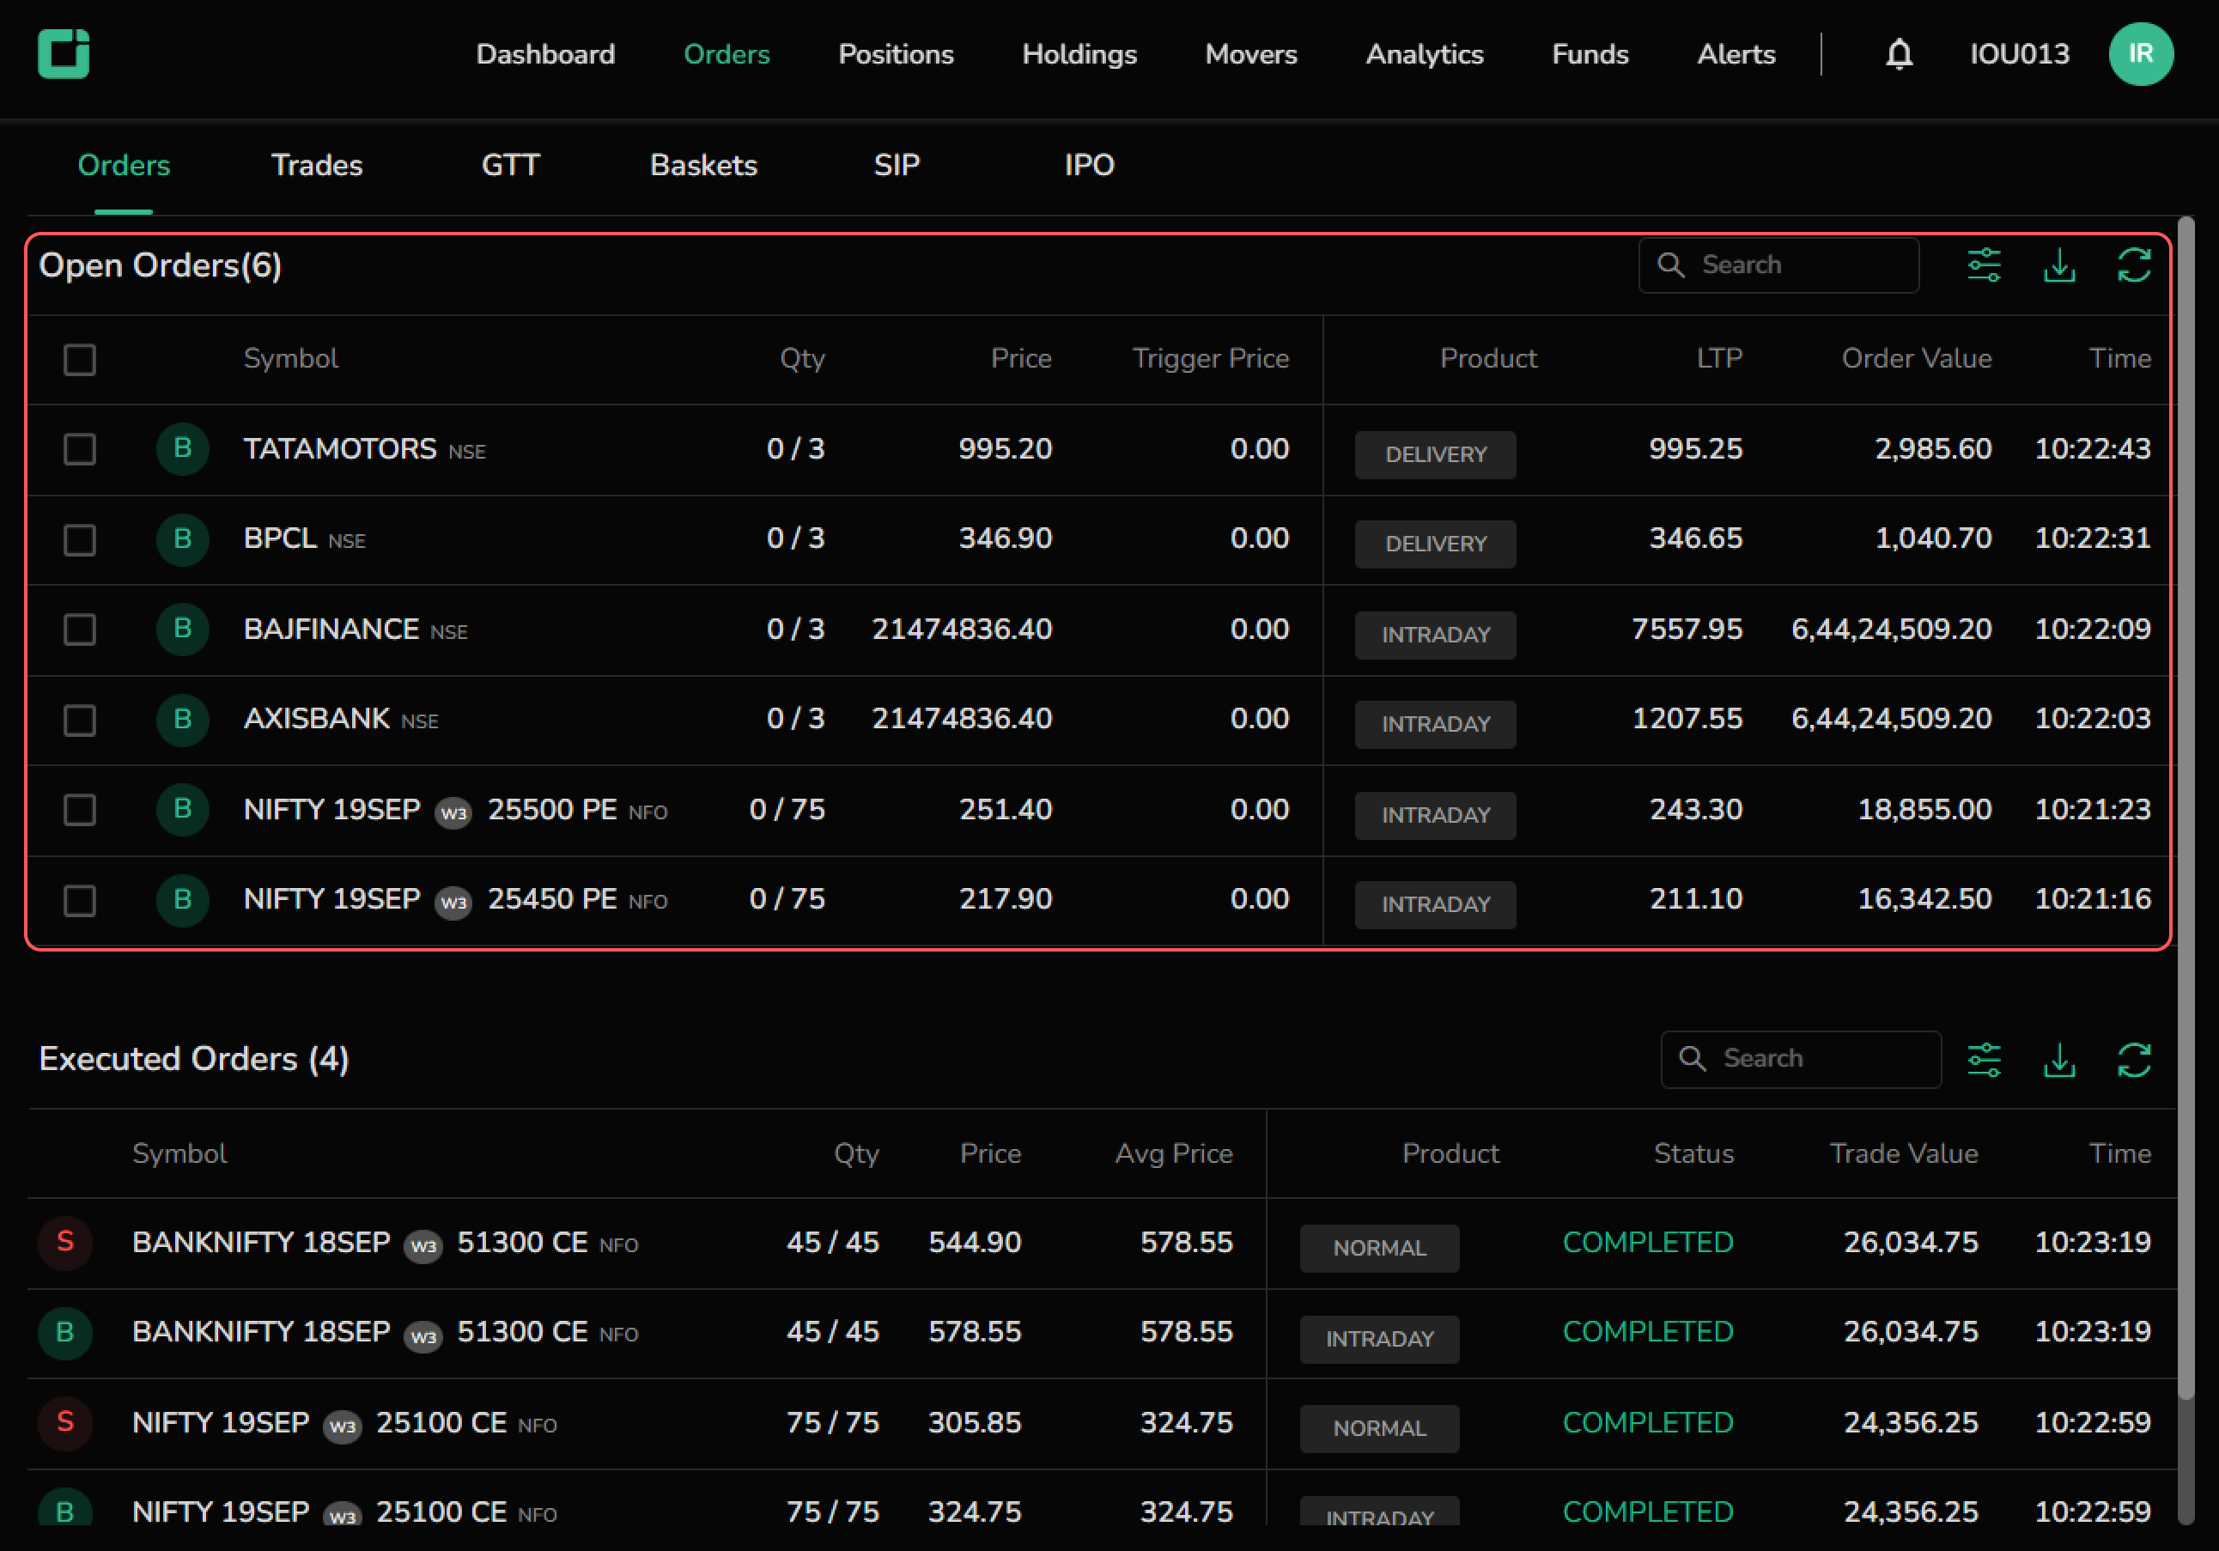Open Positions in top navigation

pos(896,54)
